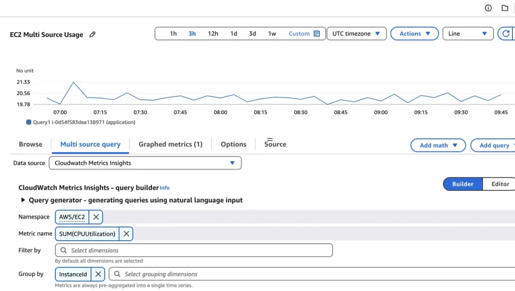The width and height of the screenshot is (515, 291).
Task: Expand the Query generator section
Action: 23,200
